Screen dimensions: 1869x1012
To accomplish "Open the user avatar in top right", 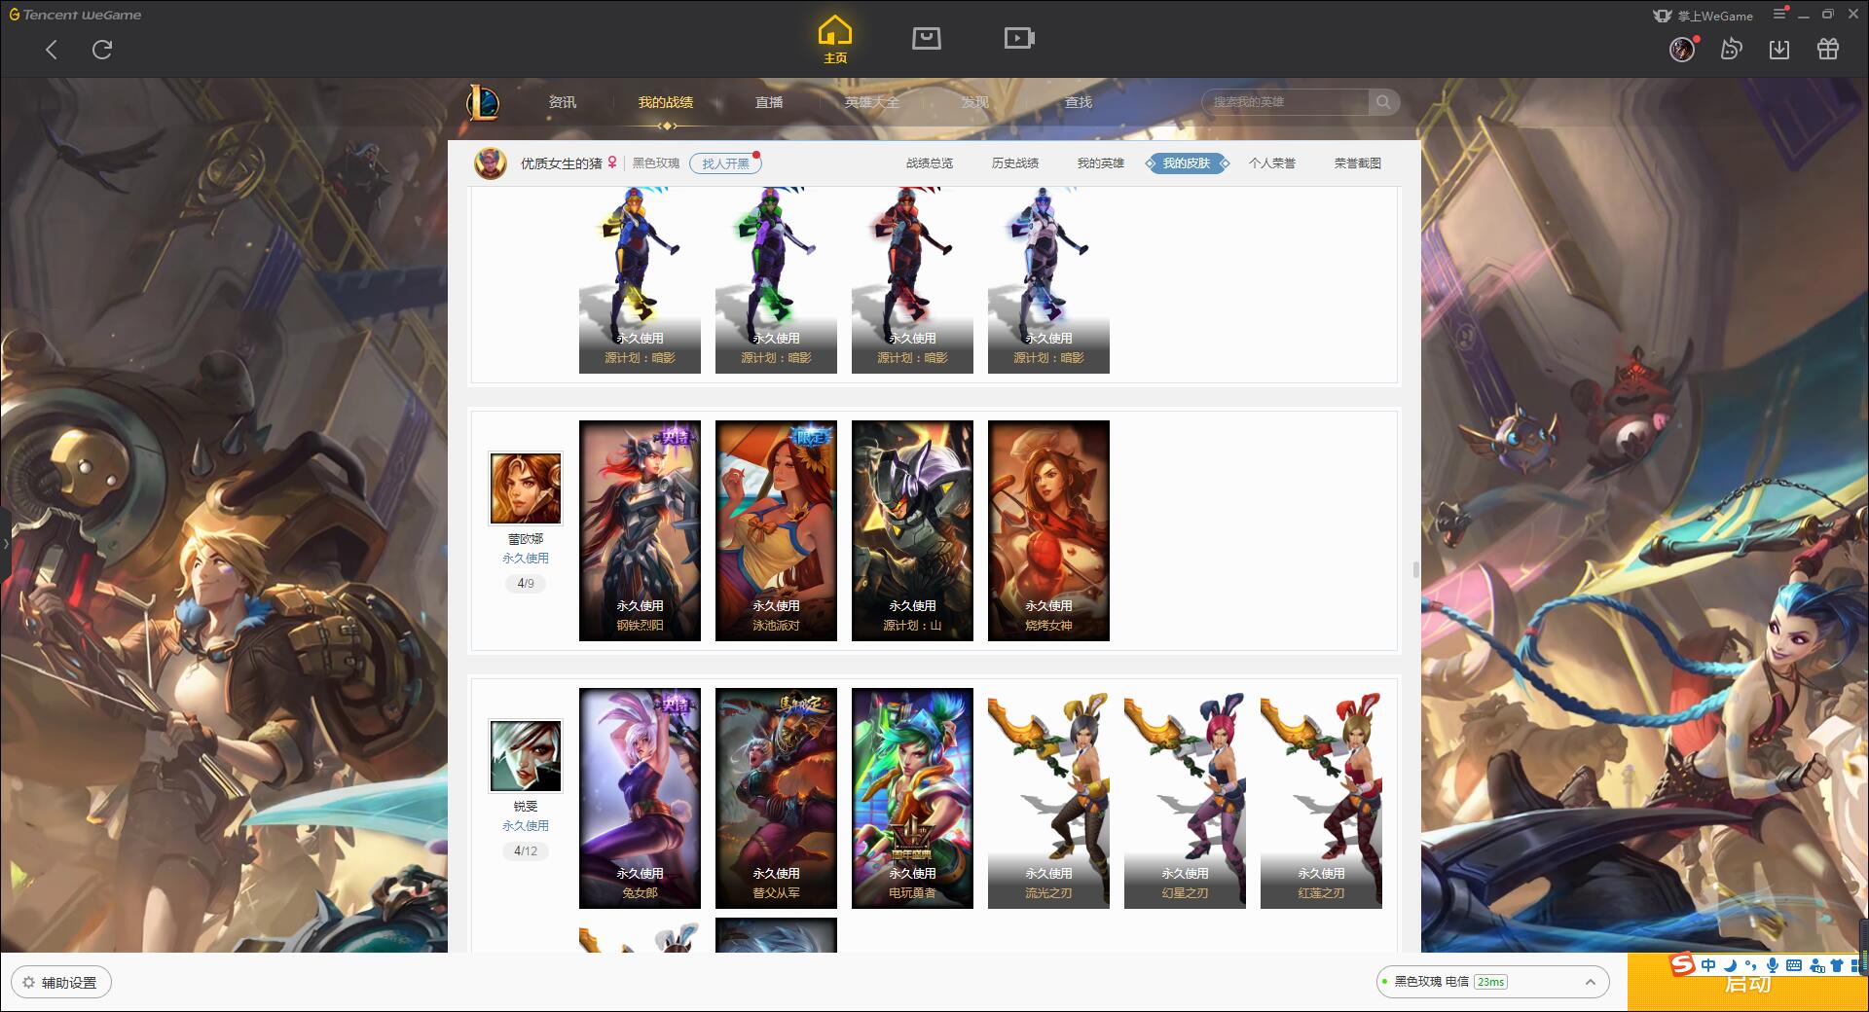I will tap(1682, 49).
